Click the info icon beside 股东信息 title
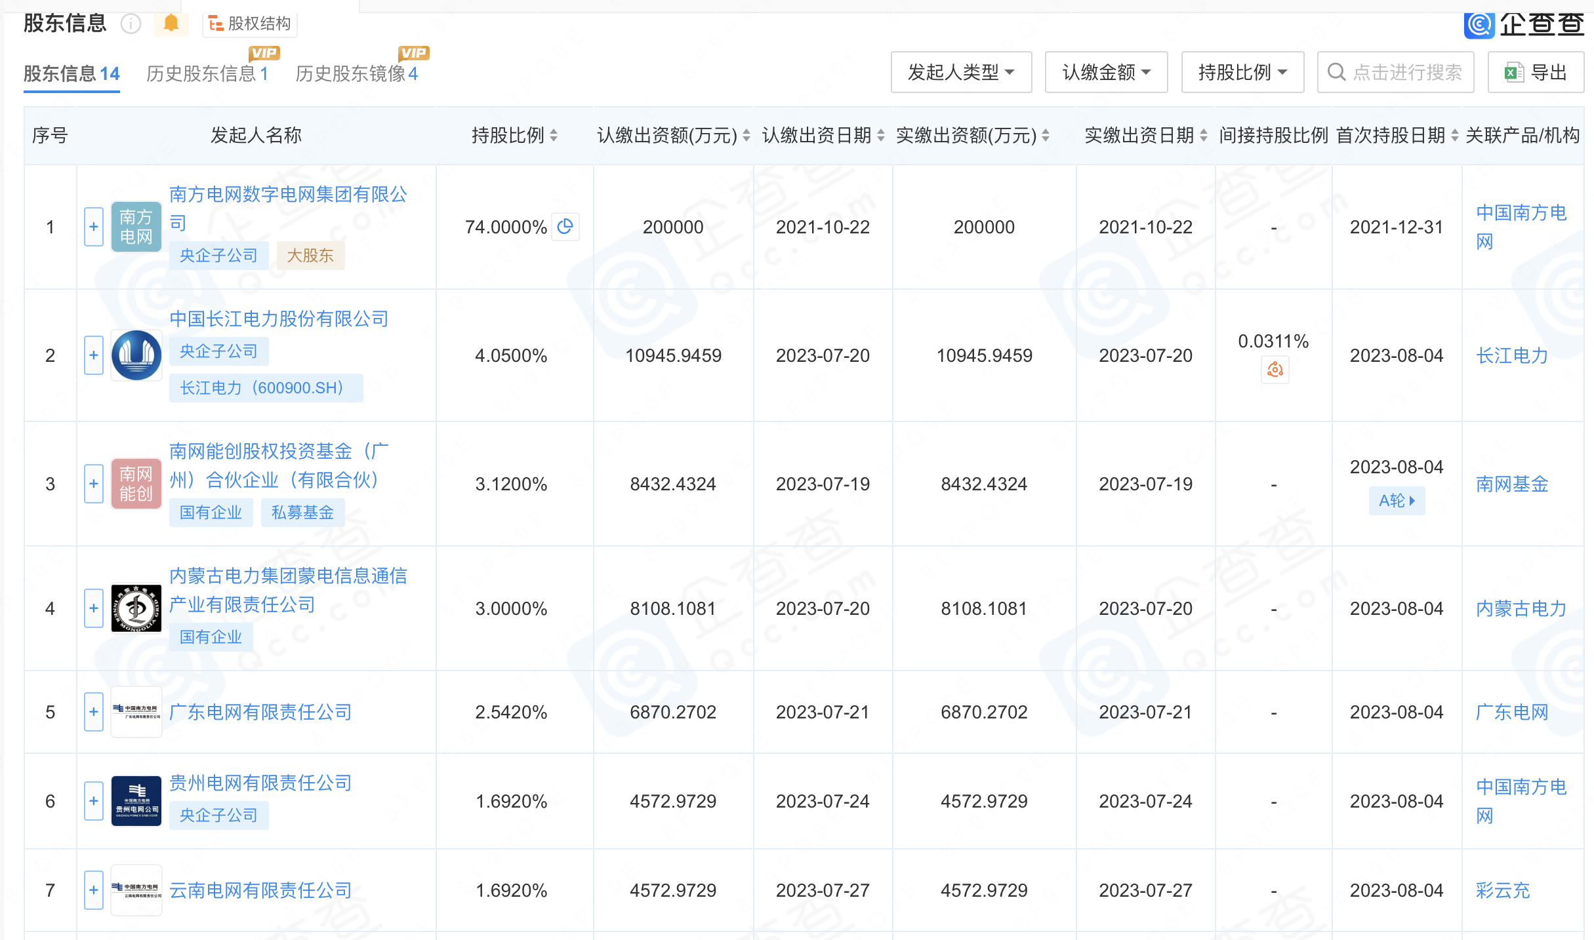Viewport: 1594px width, 940px height. coord(131,24)
